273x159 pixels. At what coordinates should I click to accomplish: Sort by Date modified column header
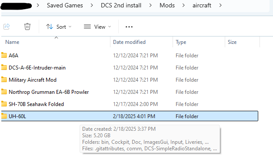click(x=129, y=42)
